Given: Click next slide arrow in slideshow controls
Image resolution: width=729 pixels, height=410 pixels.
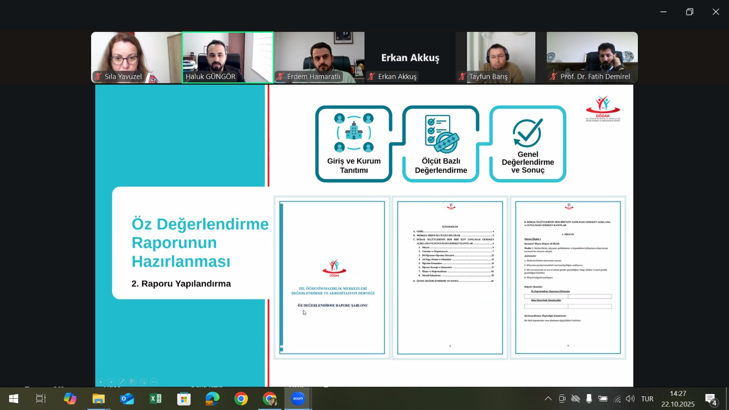Looking at the screenshot, I should pos(112,382).
